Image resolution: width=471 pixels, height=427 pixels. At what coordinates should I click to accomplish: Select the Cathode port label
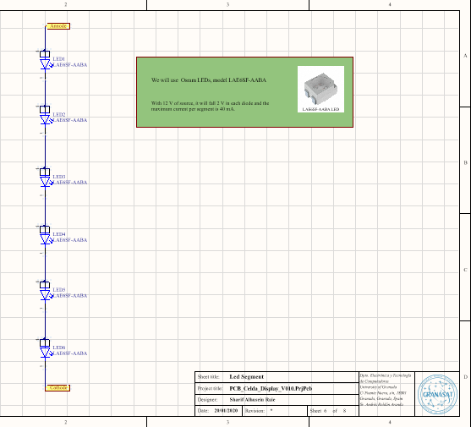click(58, 387)
